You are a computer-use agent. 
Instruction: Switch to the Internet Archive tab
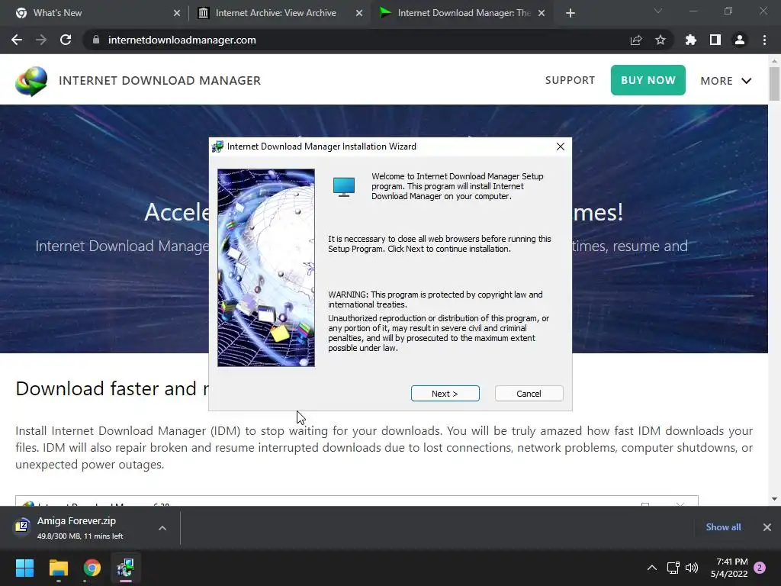pyautogui.click(x=279, y=13)
